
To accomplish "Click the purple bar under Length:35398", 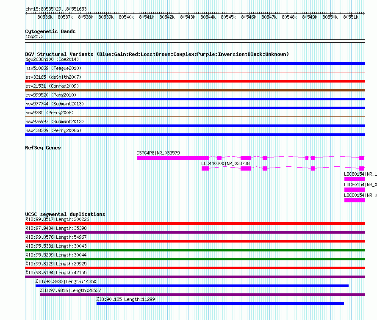I will click(195, 232).
